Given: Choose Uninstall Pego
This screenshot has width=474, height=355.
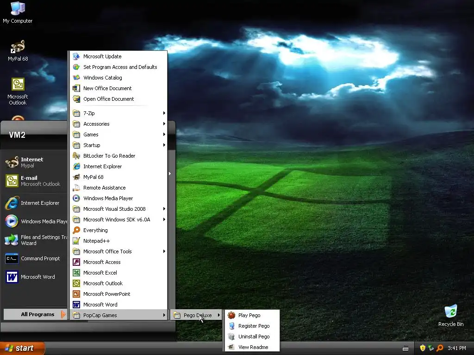Looking at the screenshot, I should 252,337.
